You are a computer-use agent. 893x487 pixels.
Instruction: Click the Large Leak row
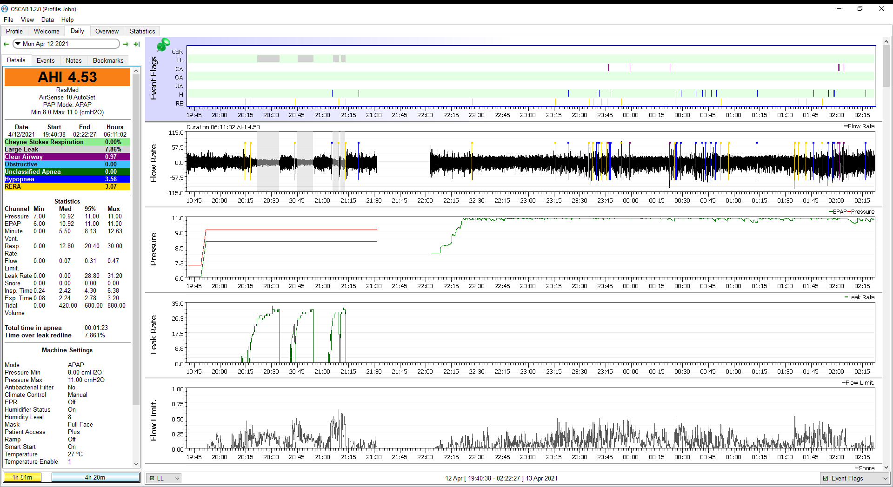click(x=67, y=149)
